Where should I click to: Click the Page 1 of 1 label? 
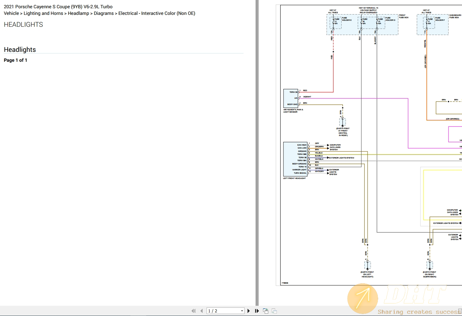[x=16, y=60]
